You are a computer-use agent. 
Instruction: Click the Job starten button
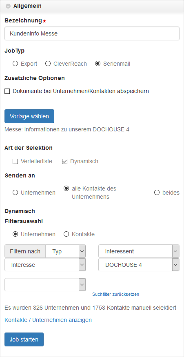click(24, 339)
